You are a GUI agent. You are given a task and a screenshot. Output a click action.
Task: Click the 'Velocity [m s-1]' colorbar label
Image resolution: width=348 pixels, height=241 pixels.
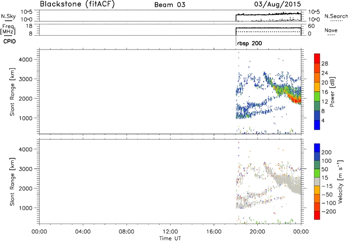pos(340,181)
